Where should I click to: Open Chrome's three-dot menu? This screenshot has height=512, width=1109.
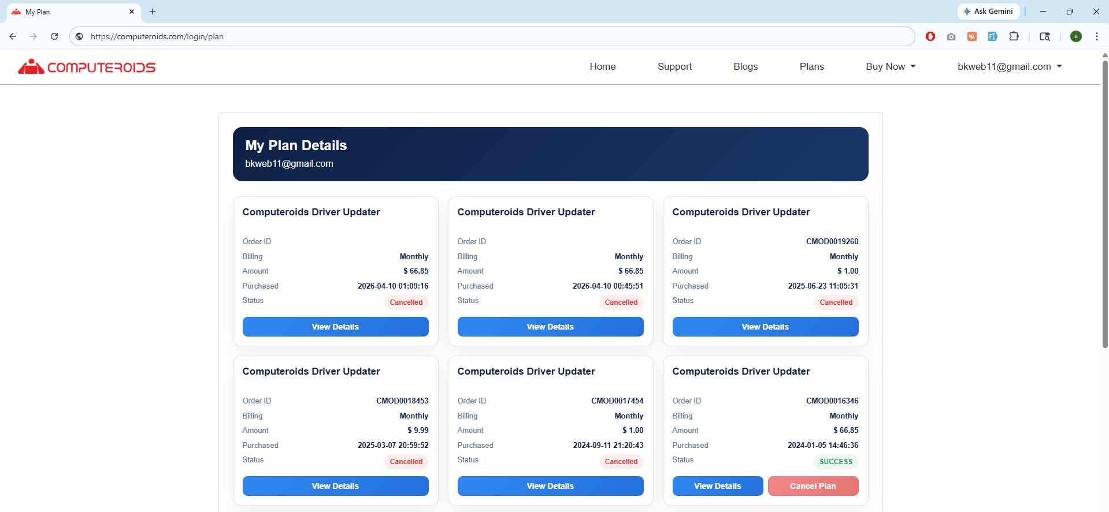(1097, 36)
